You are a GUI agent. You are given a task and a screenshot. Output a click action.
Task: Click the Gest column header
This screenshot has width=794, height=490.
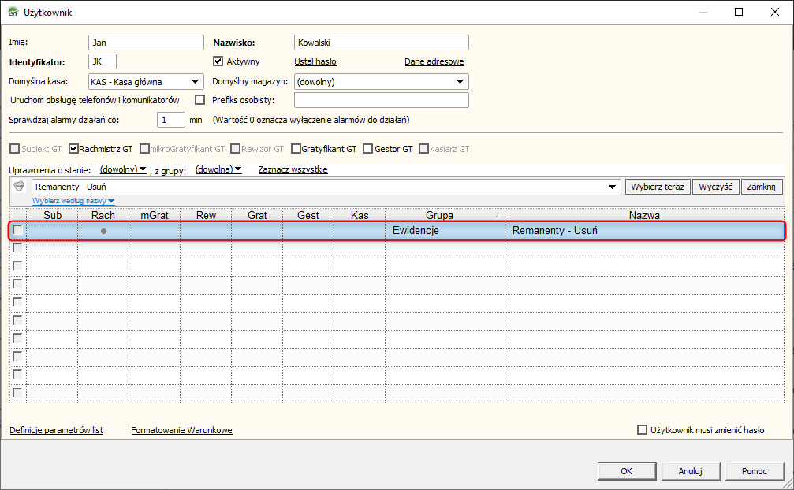pos(308,215)
